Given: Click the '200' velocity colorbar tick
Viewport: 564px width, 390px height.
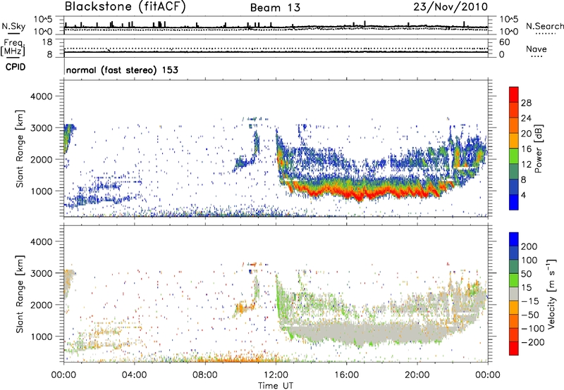Looking at the screenshot, I should pyautogui.click(x=529, y=246).
